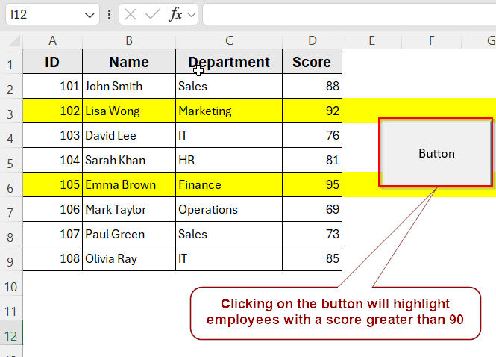Click the Emma Brown score cell 95
Image resolution: width=496 pixels, height=357 pixels.
click(312, 185)
